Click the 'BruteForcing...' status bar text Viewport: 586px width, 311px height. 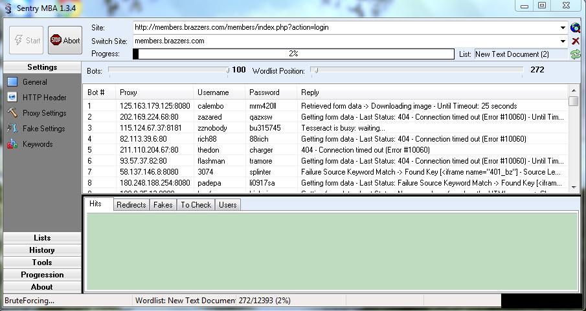click(30, 301)
